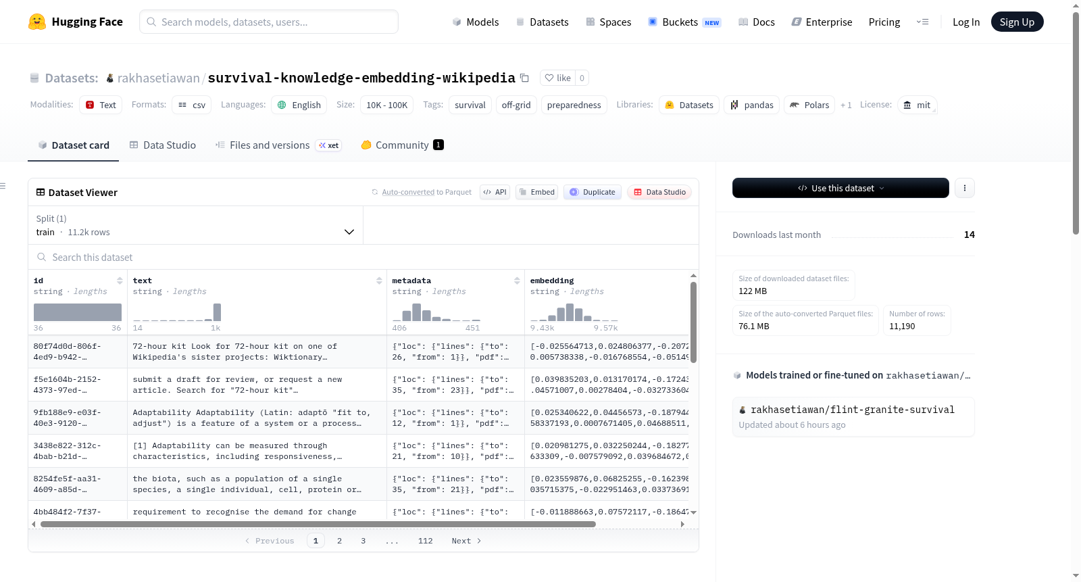Select the pandas library tag
The image size is (1081, 582).
point(752,105)
